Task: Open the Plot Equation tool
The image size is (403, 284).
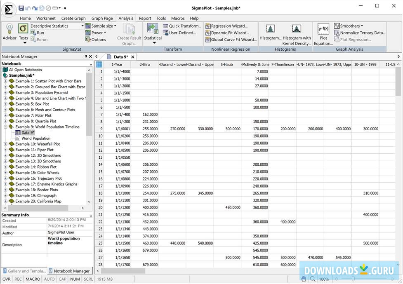Action: pos(323,34)
